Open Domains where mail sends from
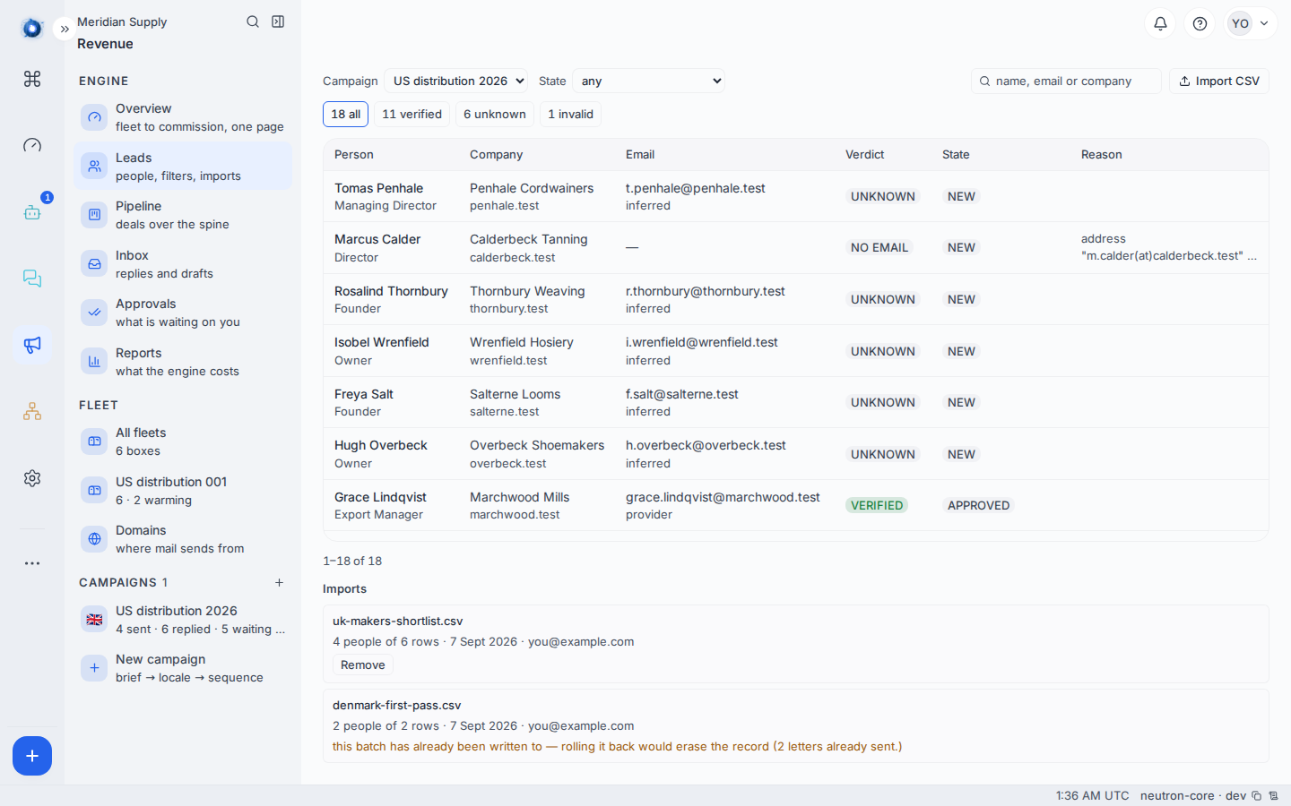 coord(183,539)
